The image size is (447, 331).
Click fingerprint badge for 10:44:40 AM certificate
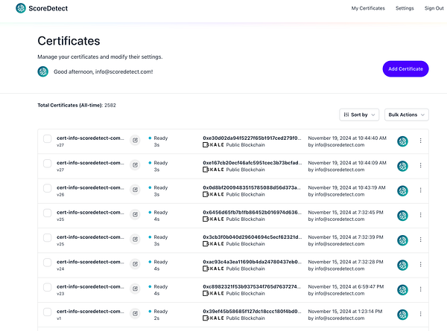point(402,141)
